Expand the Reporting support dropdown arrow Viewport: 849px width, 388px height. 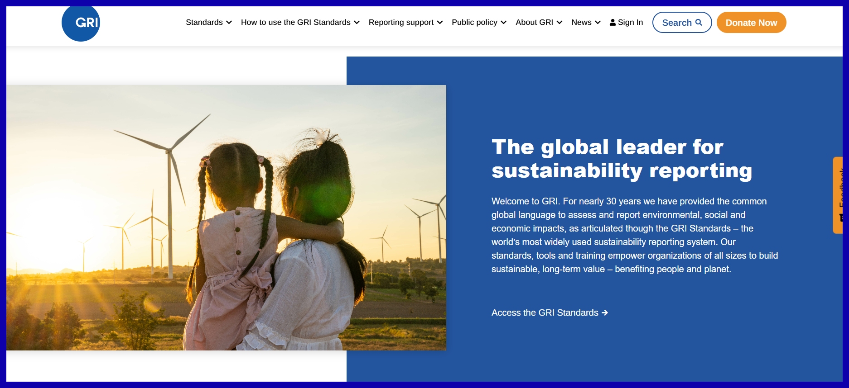[440, 23]
